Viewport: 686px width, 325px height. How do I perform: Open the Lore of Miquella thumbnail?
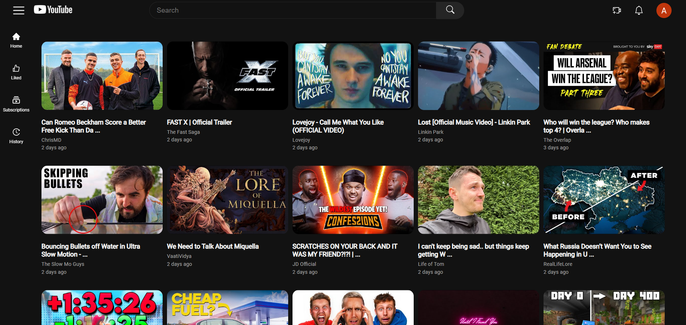point(228,200)
